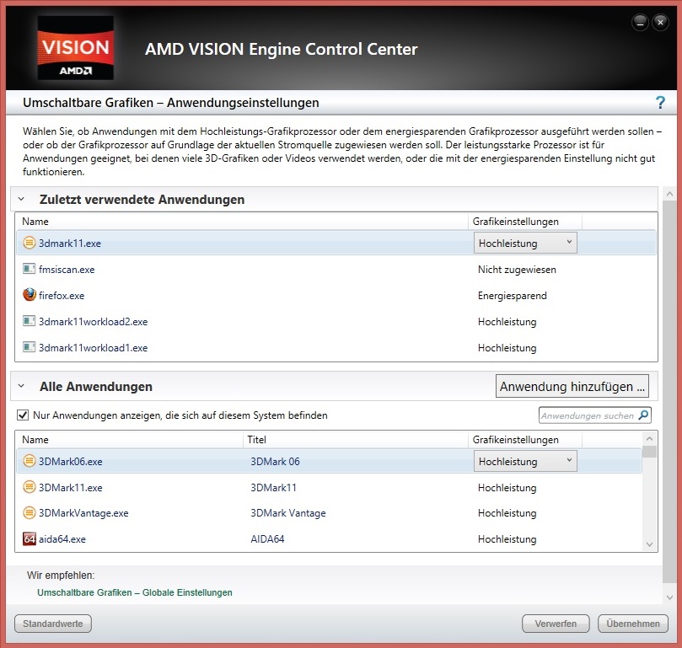Click Name header in Alle Anwendungen list

pyautogui.click(x=129, y=440)
